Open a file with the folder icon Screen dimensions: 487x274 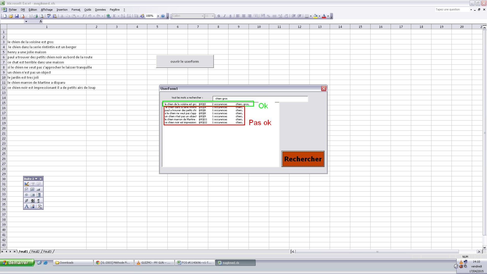click(11, 16)
